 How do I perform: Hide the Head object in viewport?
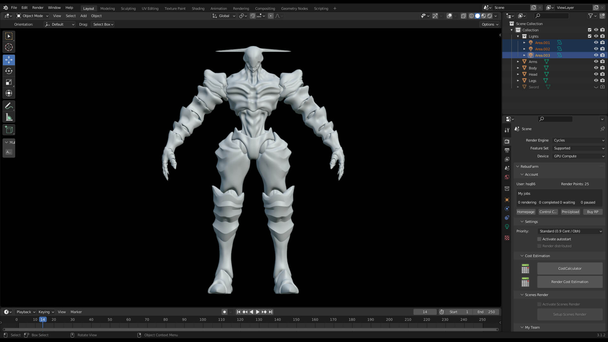(596, 74)
